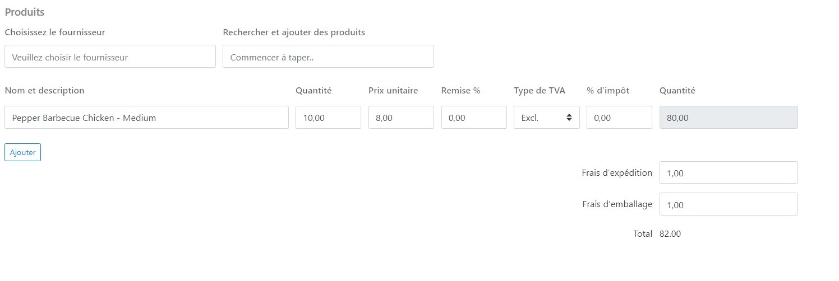This screenshot has height=281, width=839.
Task: Click the unit price field showing 8,00
Action: [x=401, y=118]
